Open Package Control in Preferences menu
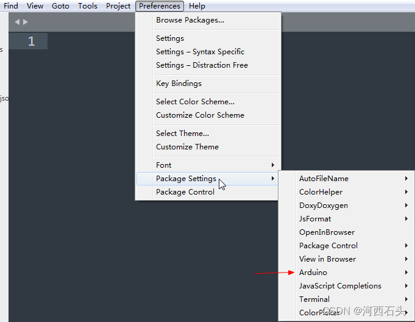This screenshot has height=322, width=415. (207, 192)
